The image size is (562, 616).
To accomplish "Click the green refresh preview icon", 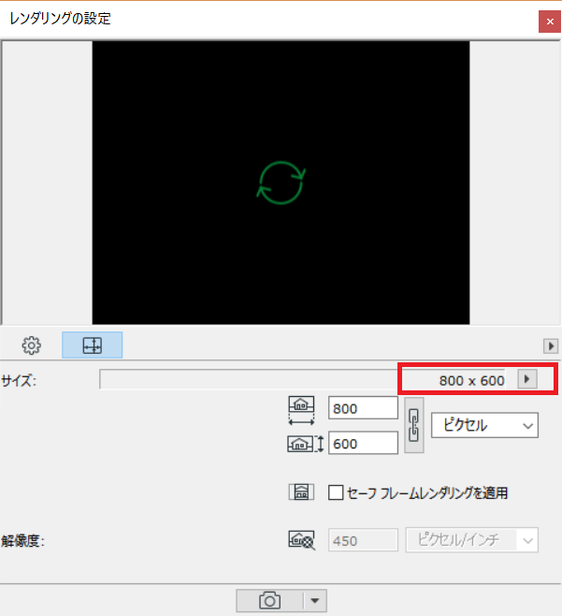I will (281, 183).
